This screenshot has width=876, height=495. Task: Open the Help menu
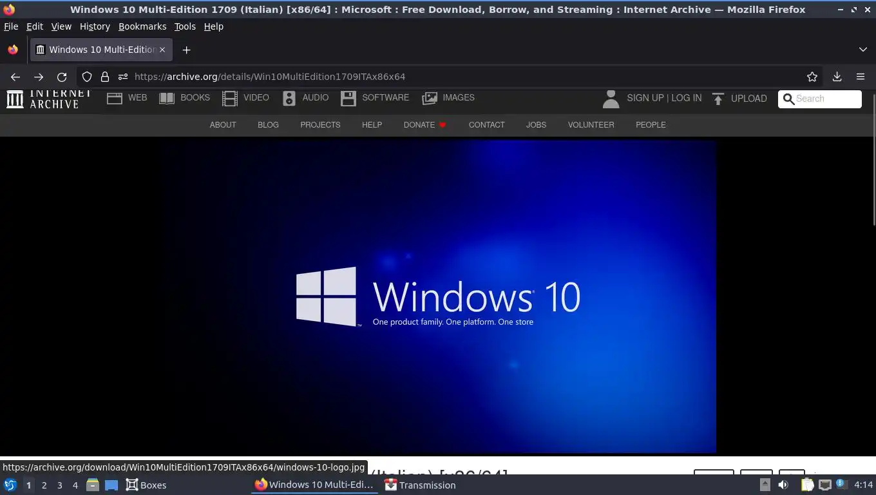214,26
